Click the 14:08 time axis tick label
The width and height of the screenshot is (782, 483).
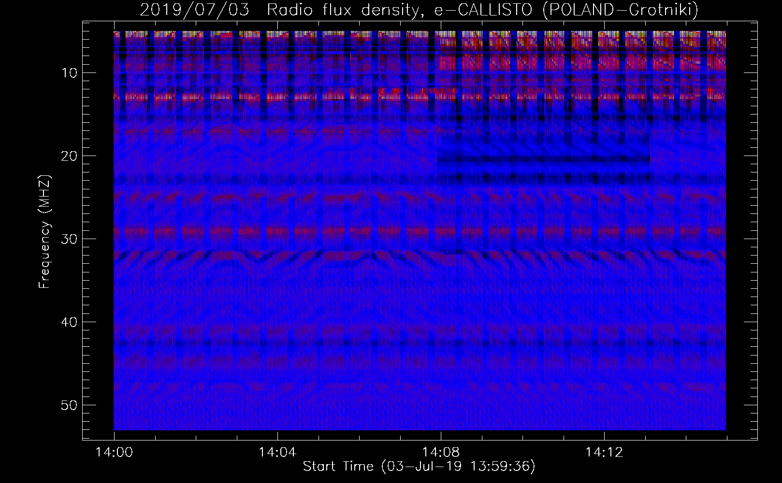pyautogui.click(x=441, y=453)
